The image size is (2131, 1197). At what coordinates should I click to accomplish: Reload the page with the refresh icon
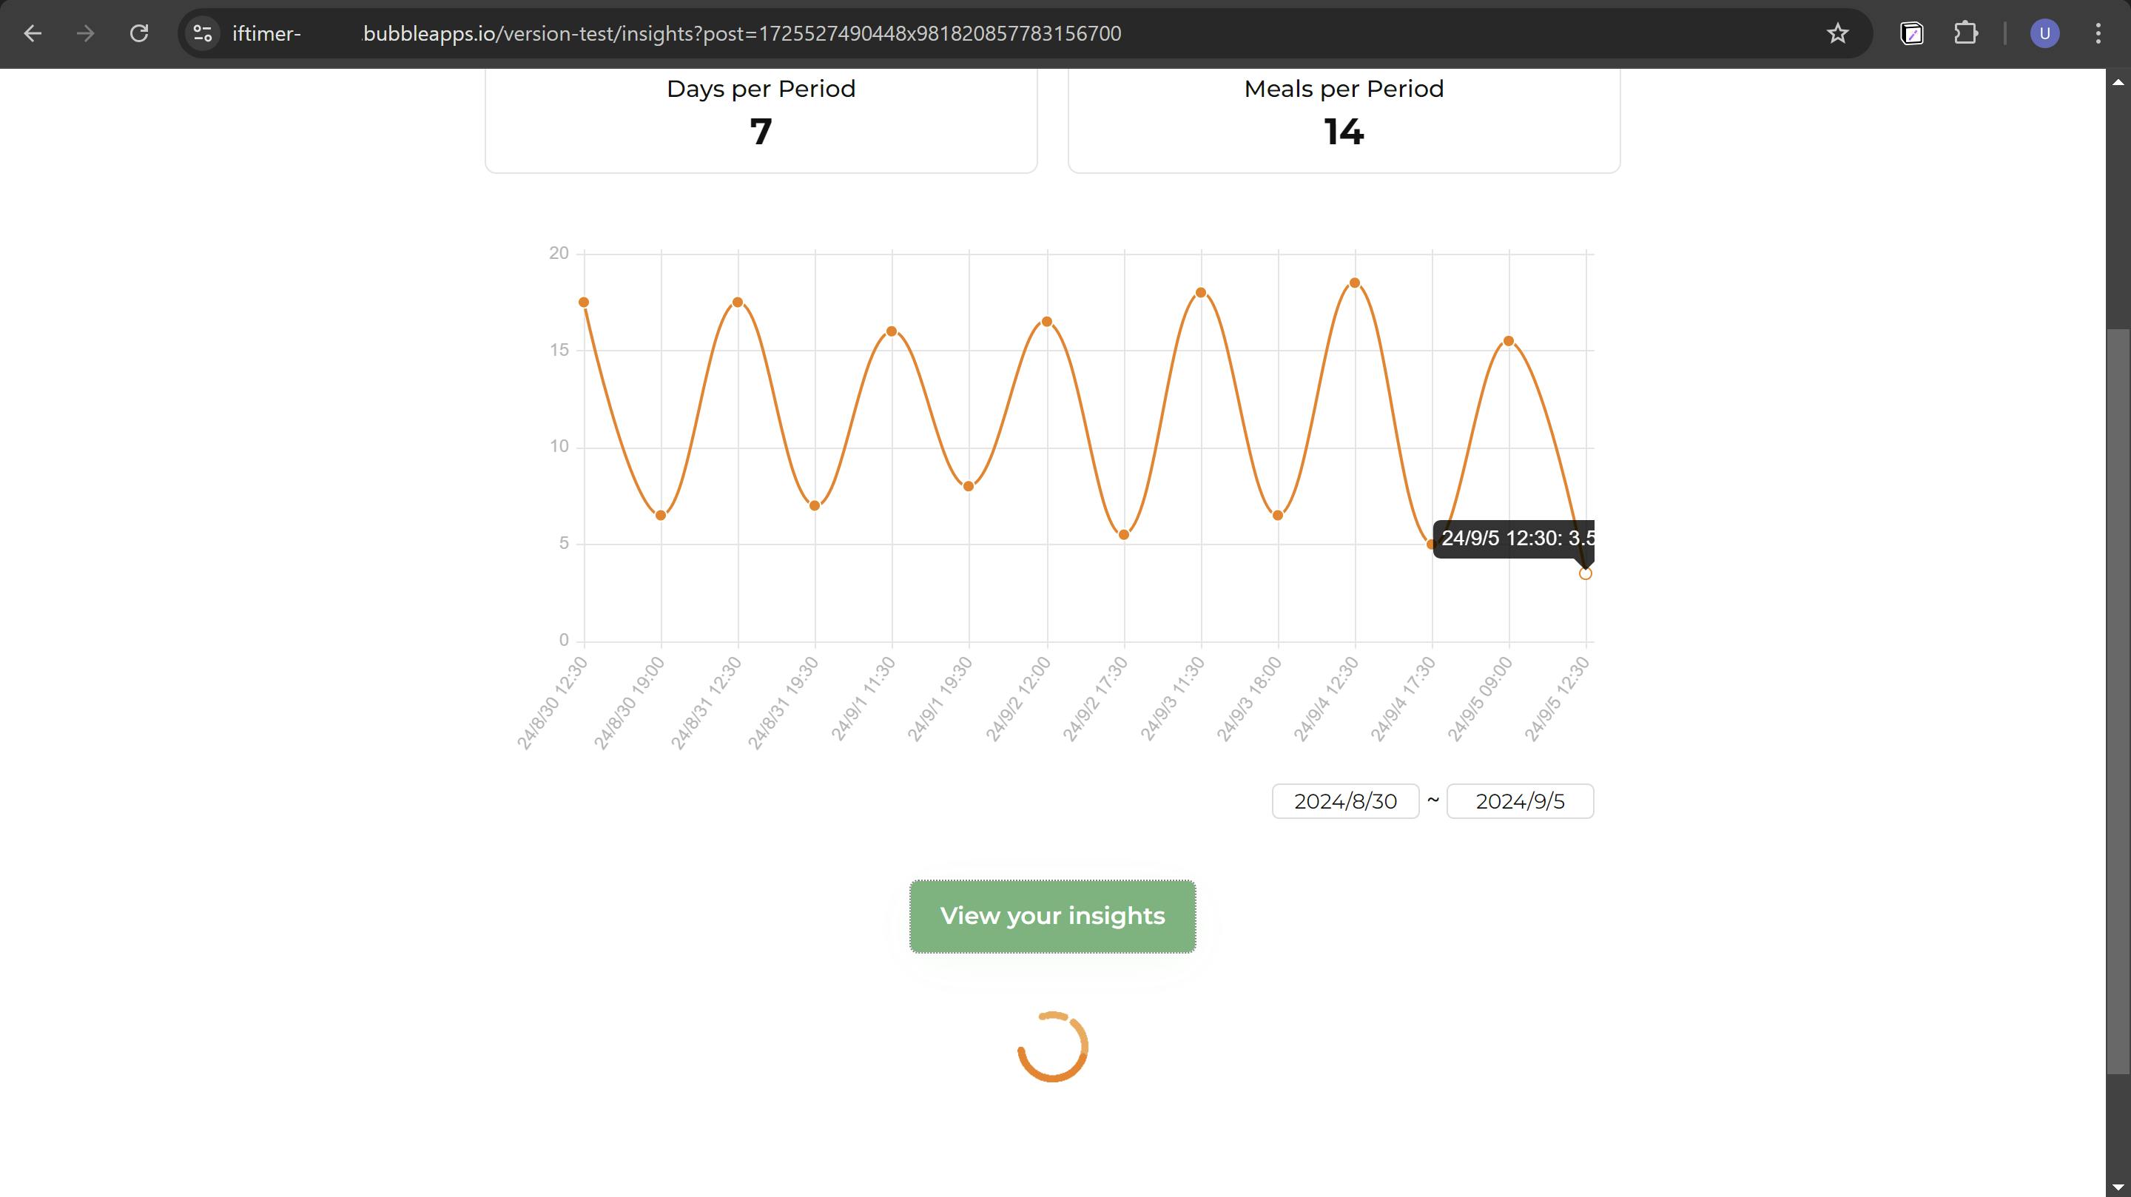(139, 33)
